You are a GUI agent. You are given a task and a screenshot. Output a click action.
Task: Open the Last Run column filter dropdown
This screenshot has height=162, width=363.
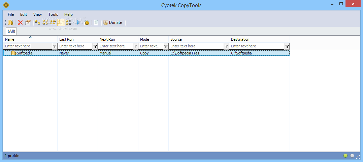coord(95,46)
